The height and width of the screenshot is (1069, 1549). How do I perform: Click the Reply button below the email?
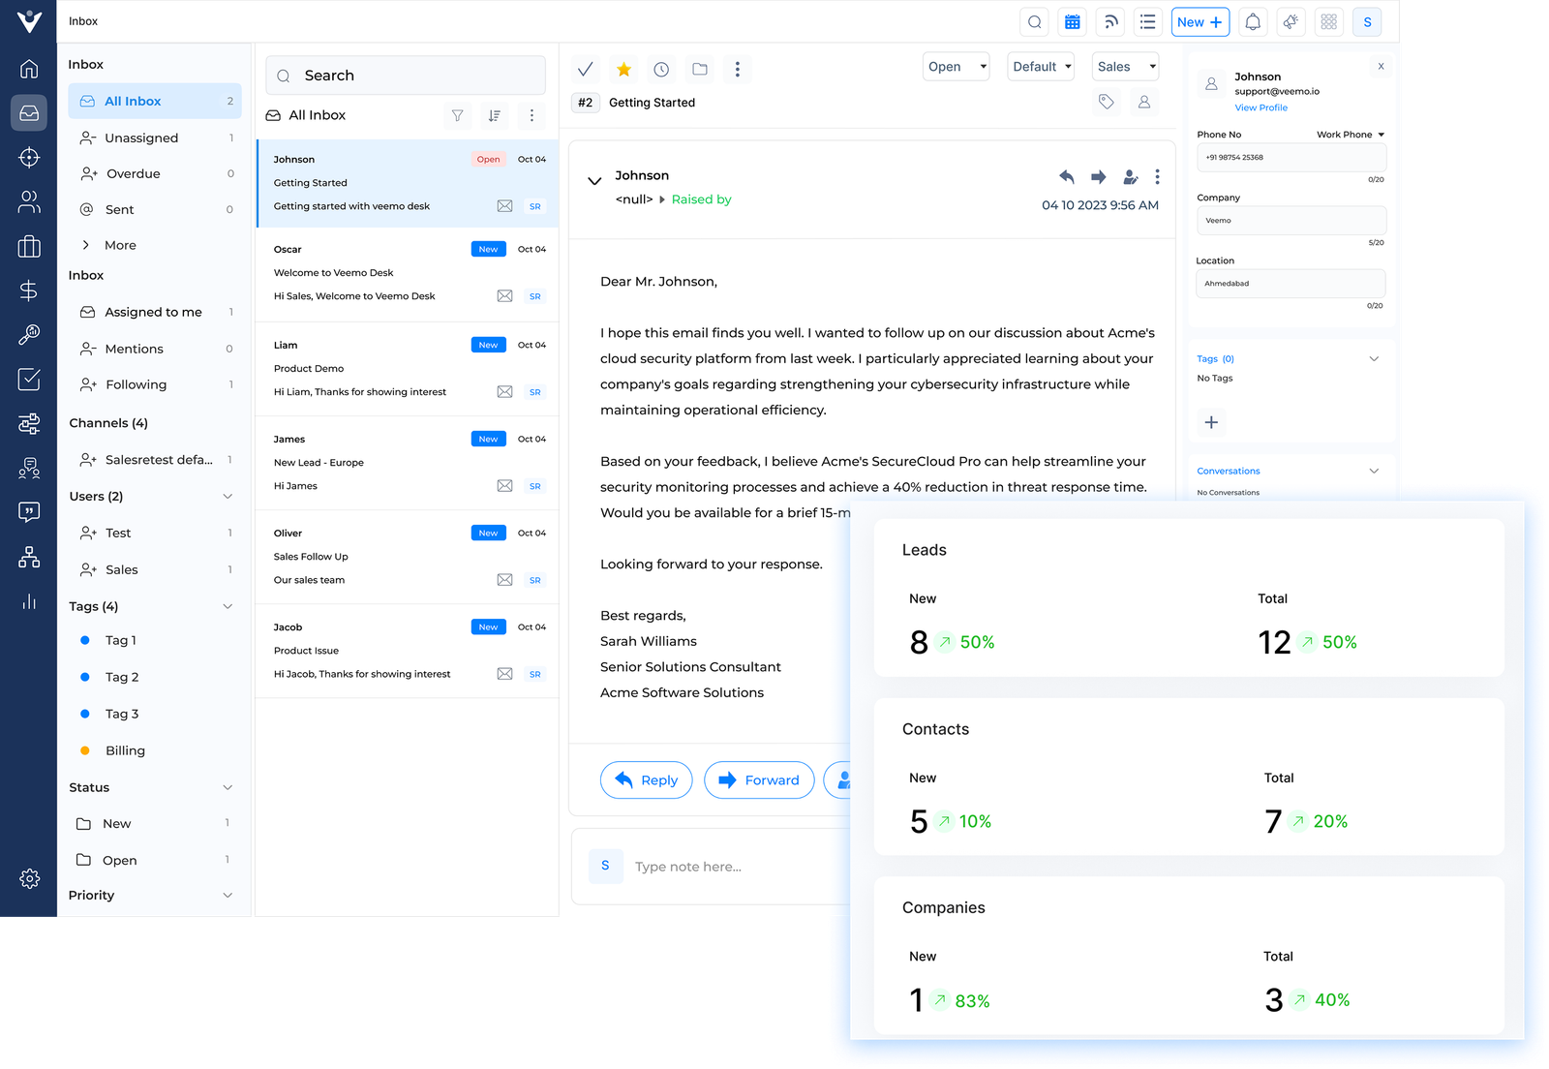pos(646,780)
